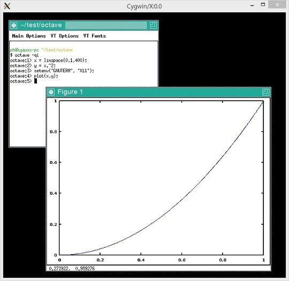Maximize the Cygwin/X:0.0 window

(x=263, y=5)
